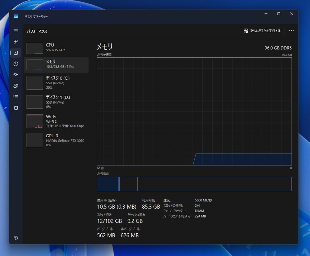Select the Performance page icon
Image resolution: width=310 pixels, height=256 pixels.
point(16,53)
